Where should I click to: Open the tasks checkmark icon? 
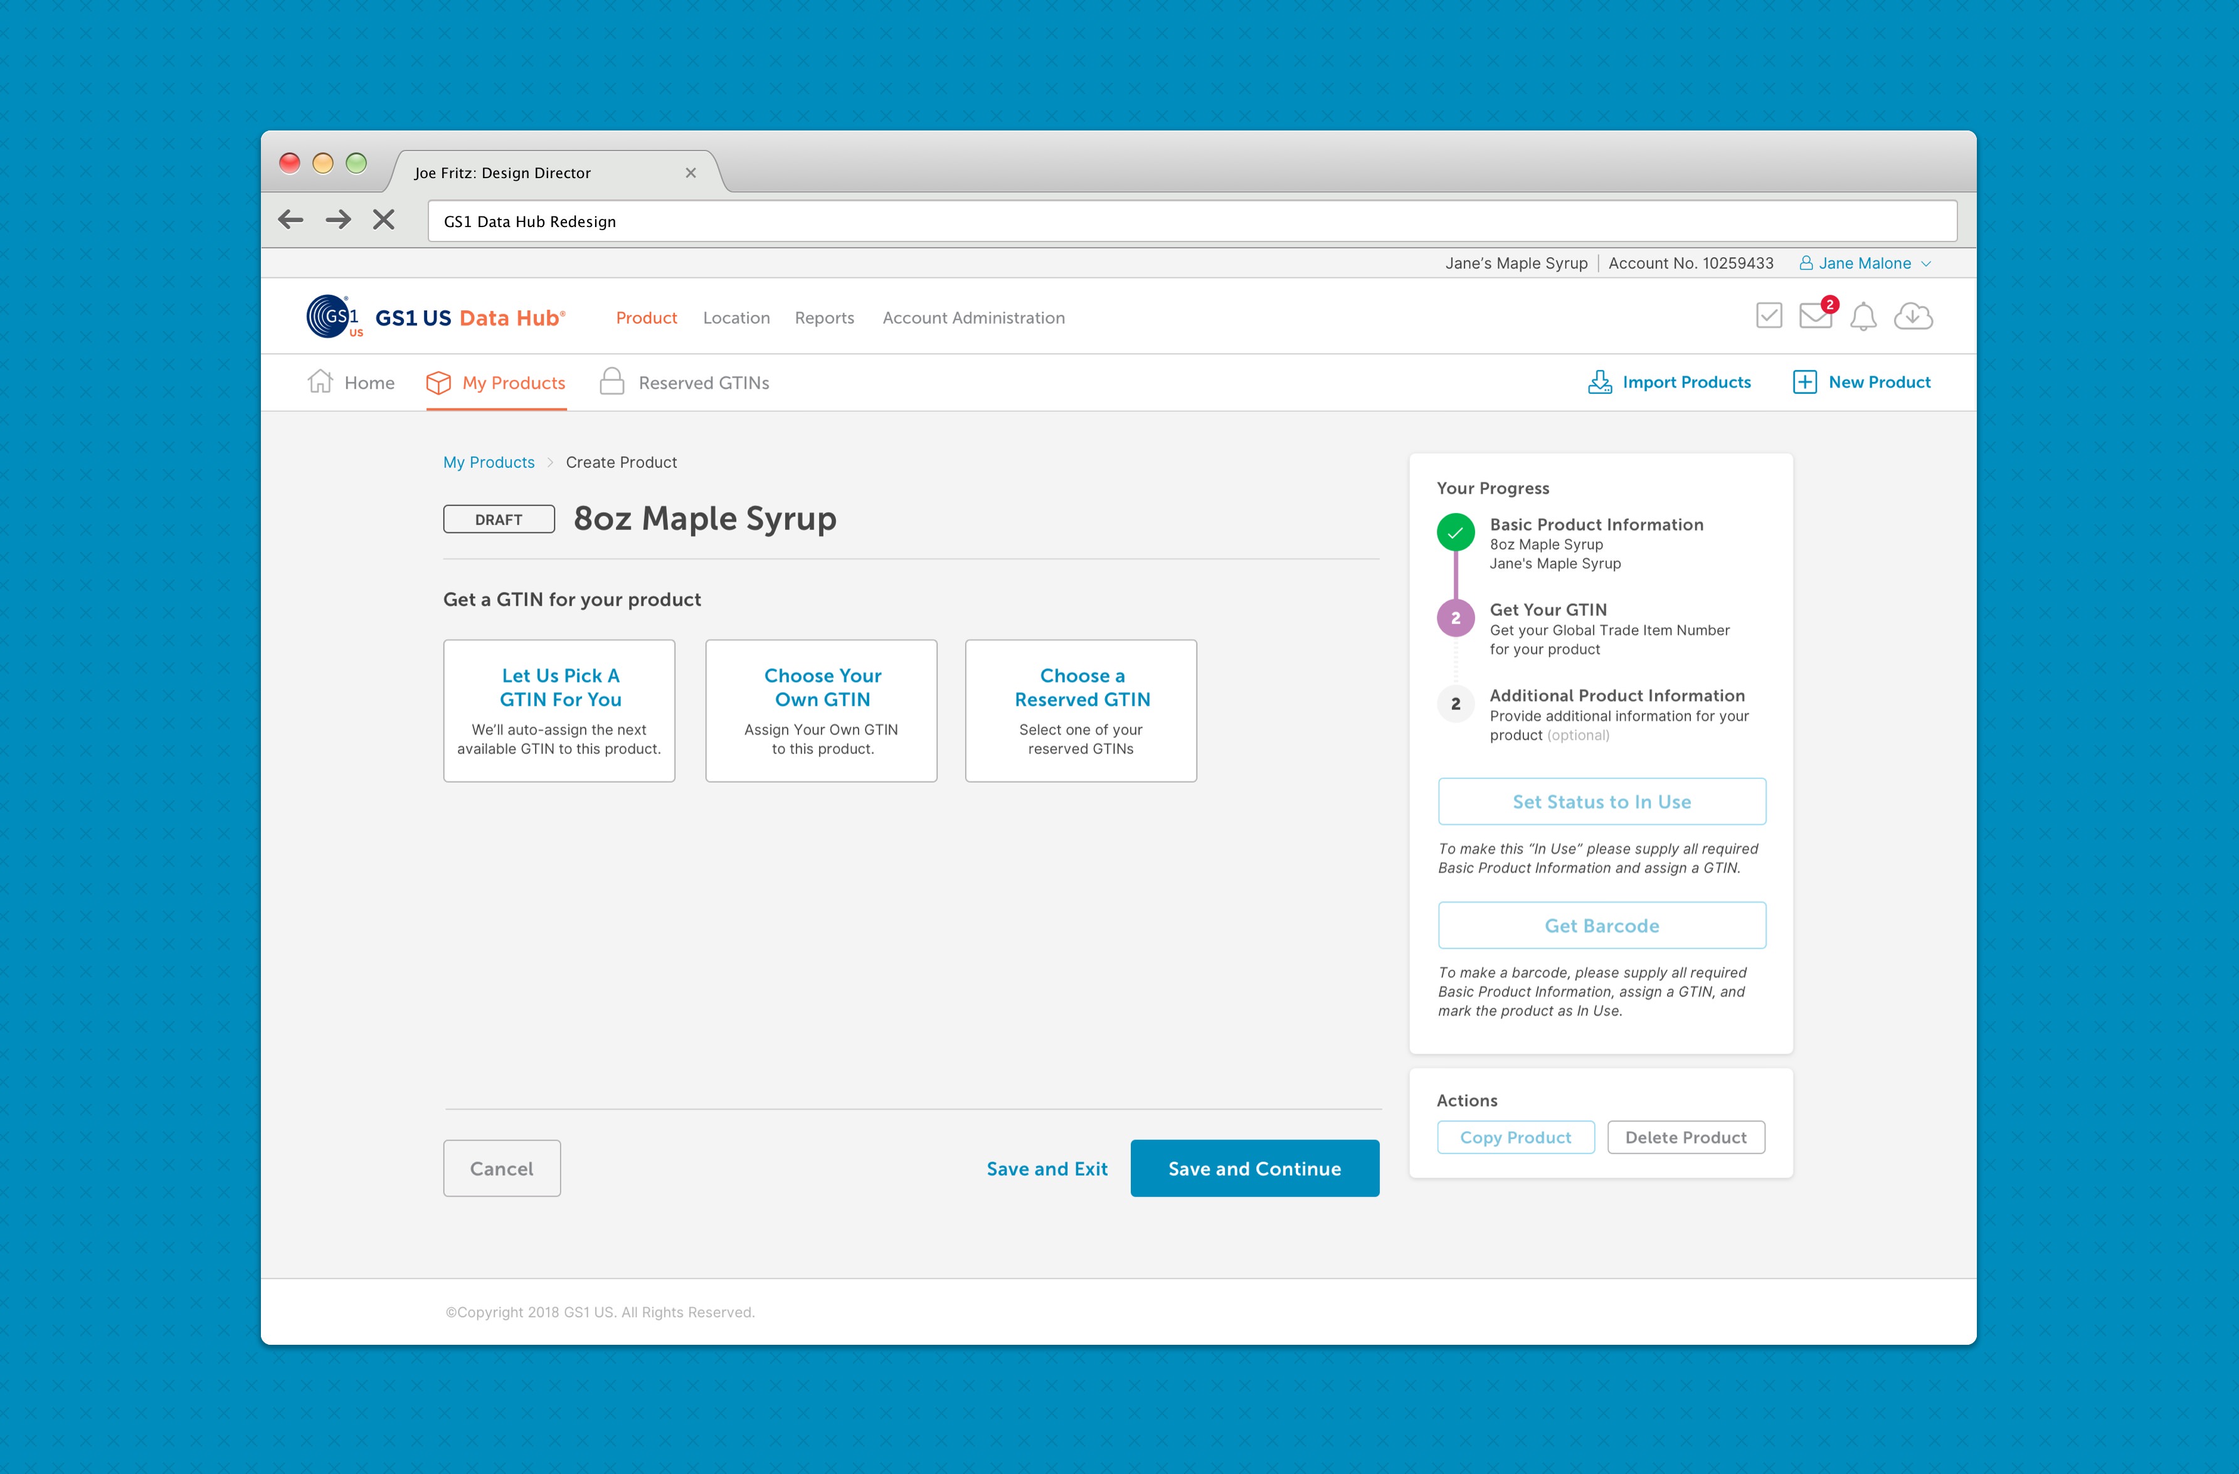(1769, 315)
